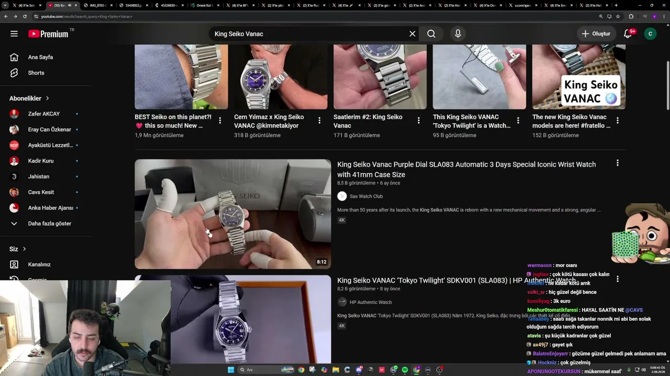Open the HP Authentic Watch video thumbnail

click(x=233, y=320)
